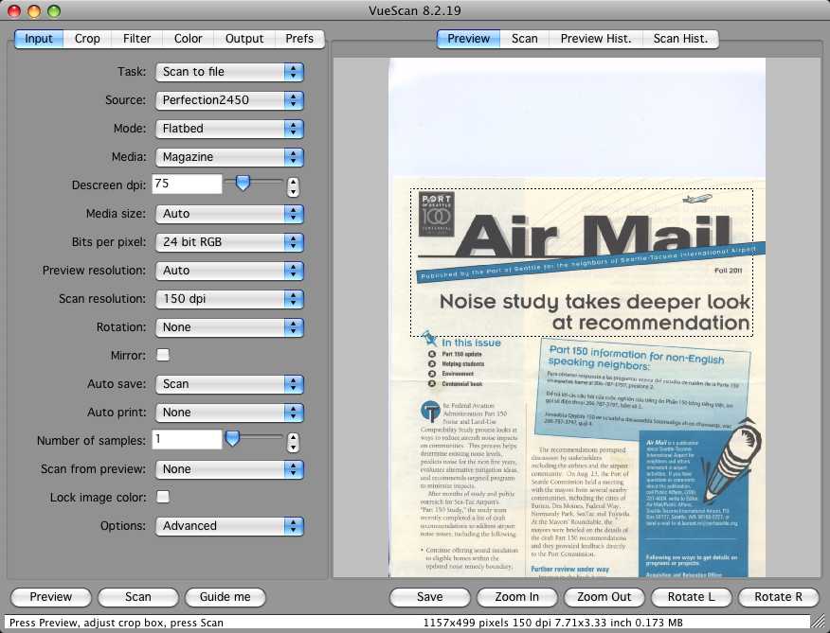Image resolution: width=830 pixels, height=633 pixels.
Task: Click the bottom-left Scan button
Action: [x=138, y=597]
